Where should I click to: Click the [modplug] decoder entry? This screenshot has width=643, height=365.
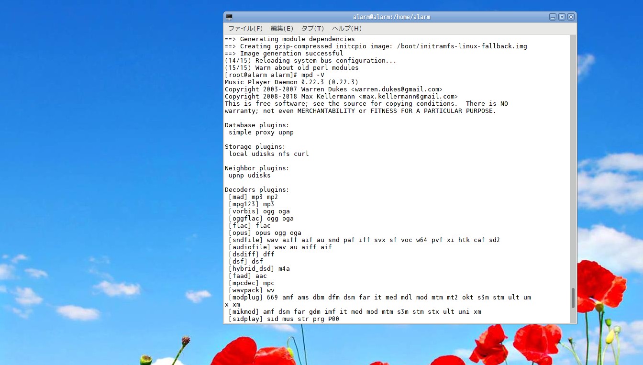[245, 298]
